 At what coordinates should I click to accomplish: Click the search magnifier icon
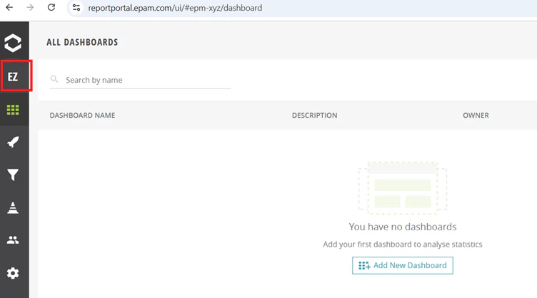point(54,79)
